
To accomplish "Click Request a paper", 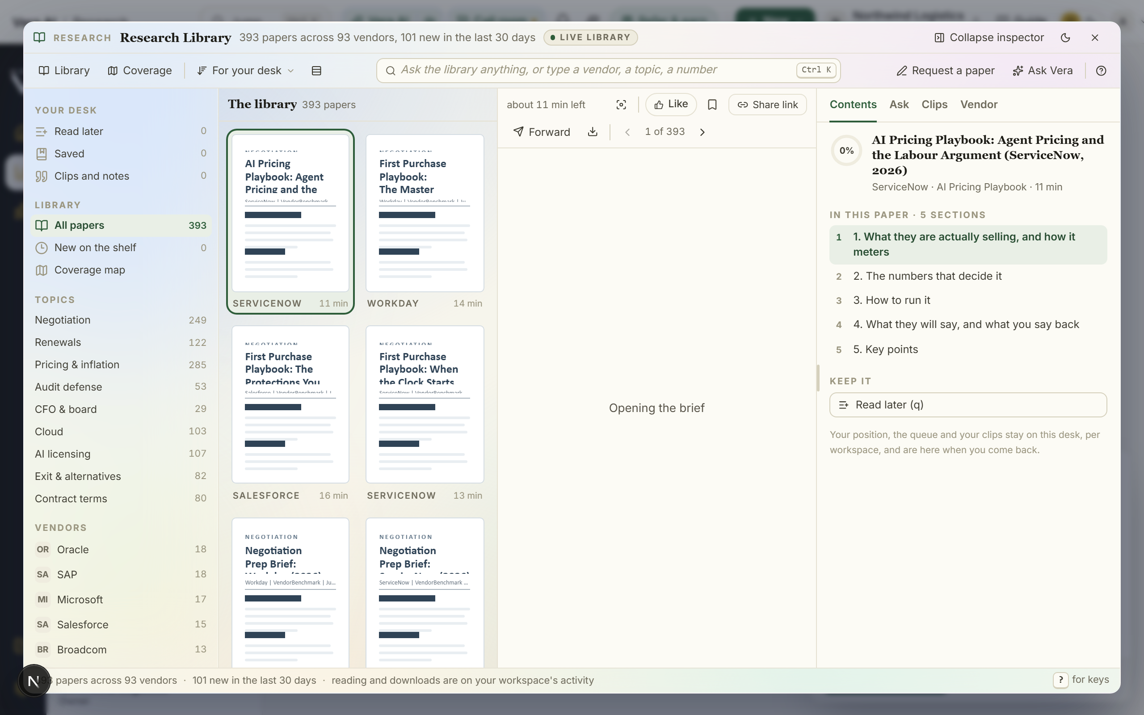I will coord(946,71).
